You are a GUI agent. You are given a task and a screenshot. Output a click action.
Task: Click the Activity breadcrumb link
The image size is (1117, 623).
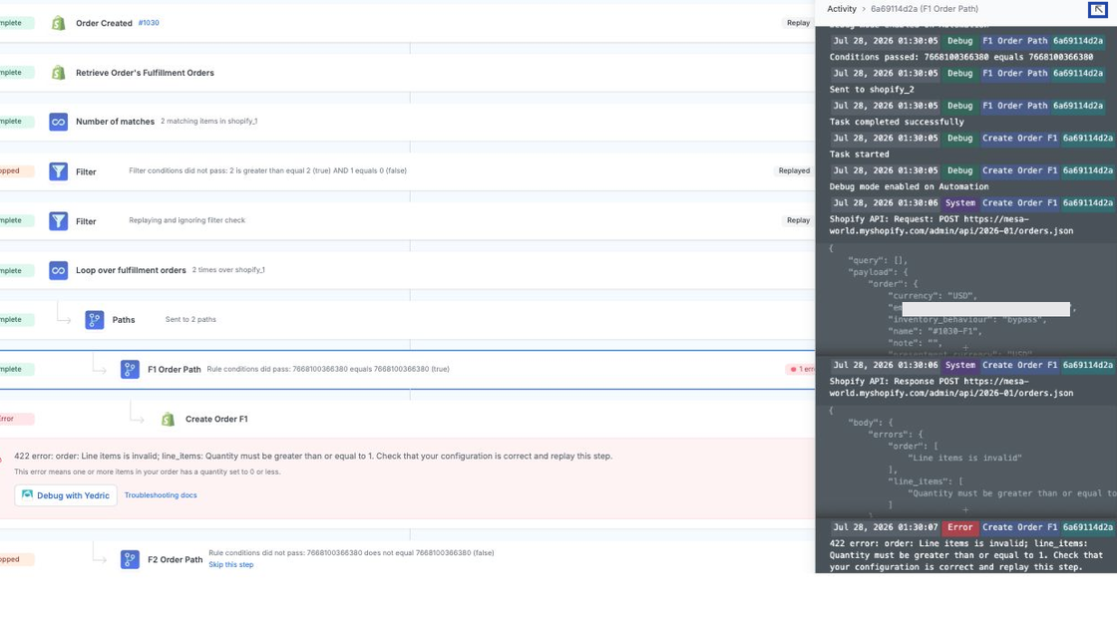(842, 9)
